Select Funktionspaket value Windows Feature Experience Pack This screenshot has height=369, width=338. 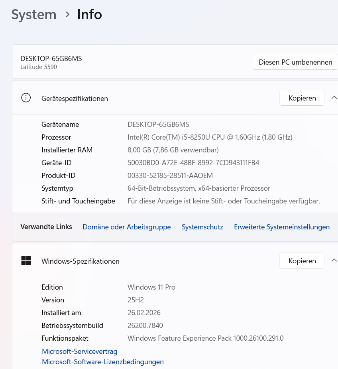(206, 338)
